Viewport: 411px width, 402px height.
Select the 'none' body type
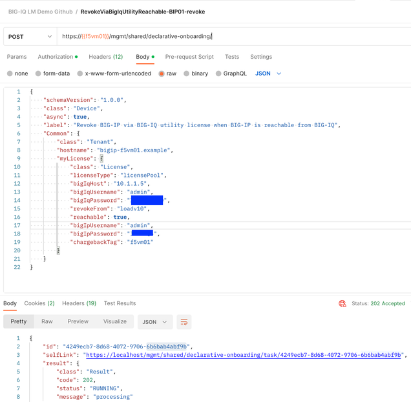click(10, 74)
